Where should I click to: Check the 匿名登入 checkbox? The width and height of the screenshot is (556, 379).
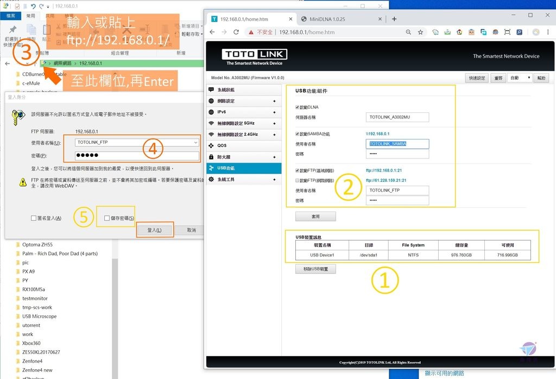point(34,218)
